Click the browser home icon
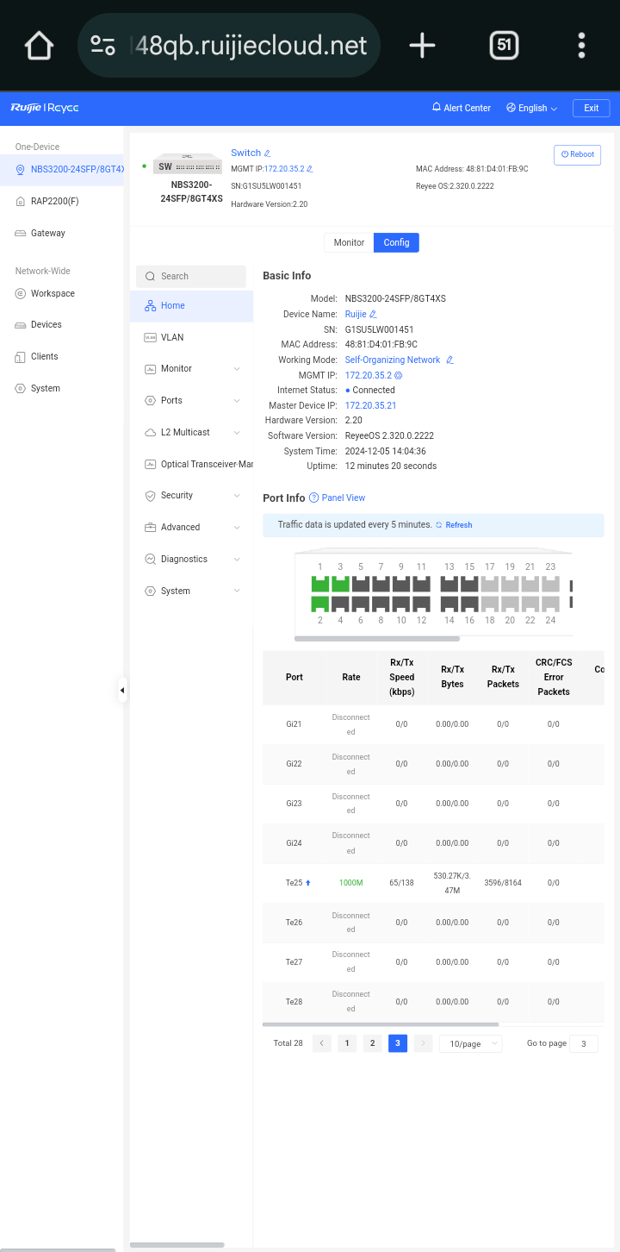 click(40, 46)
